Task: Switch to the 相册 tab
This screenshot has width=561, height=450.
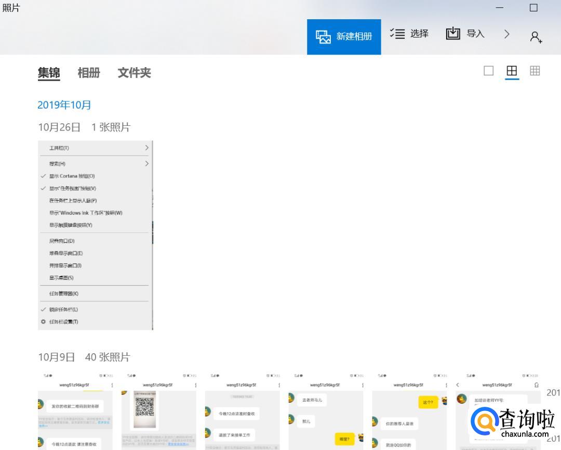Action: [89, 73]
